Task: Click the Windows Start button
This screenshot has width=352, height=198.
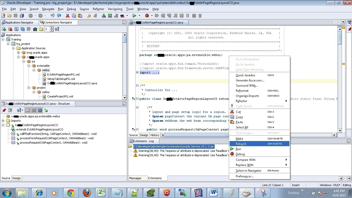Action: (x=7, y=193)
